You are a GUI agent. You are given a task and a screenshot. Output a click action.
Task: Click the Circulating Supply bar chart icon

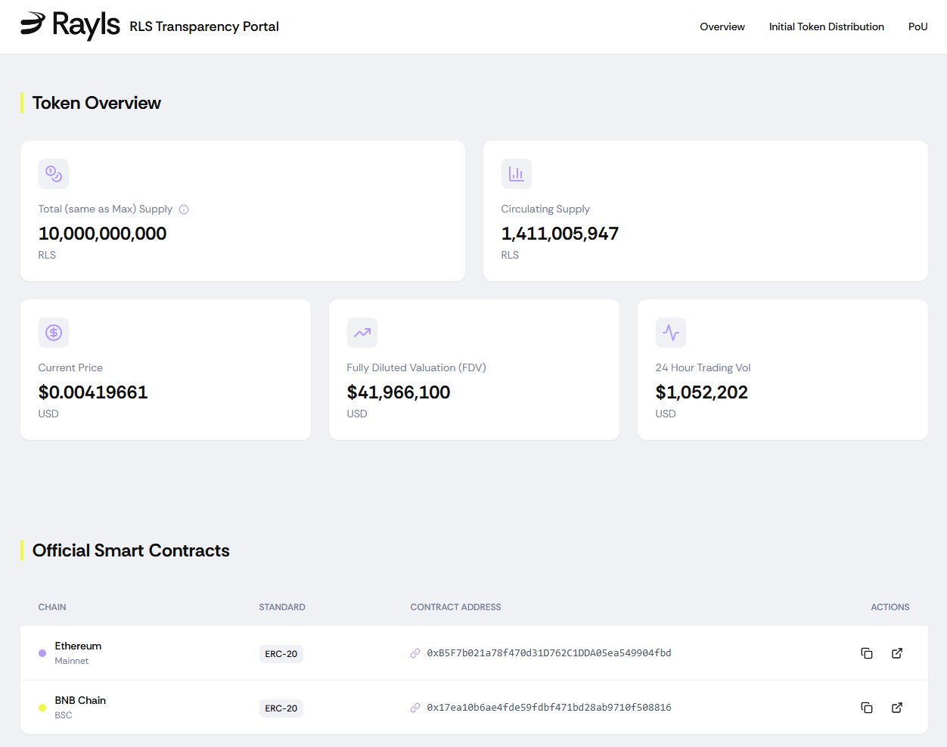(517, 174)
